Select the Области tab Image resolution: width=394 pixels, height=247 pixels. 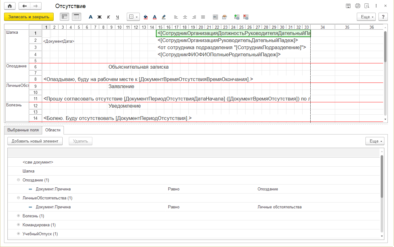pos(53,130)
